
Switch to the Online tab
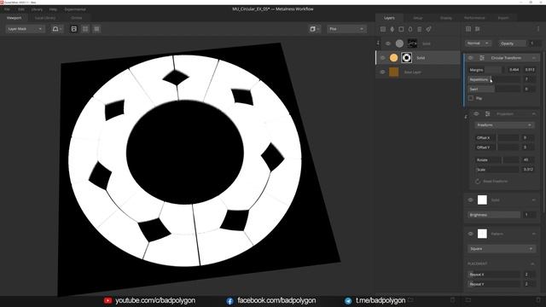click(77, 18)
